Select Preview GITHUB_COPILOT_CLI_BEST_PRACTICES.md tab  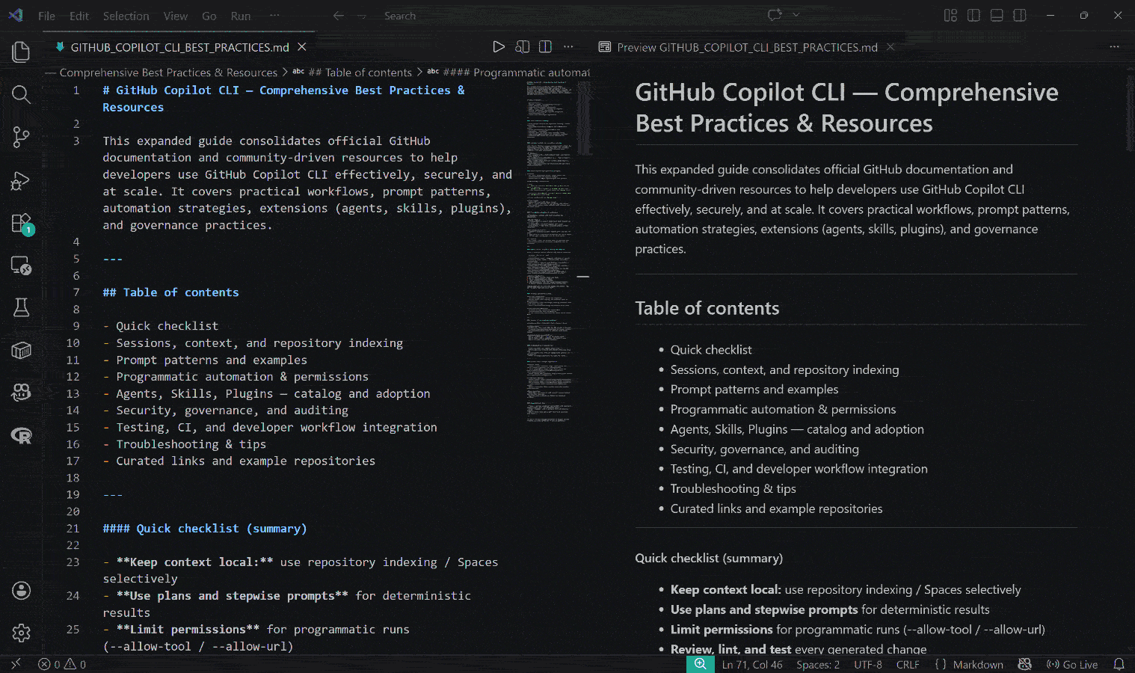(747, 47)
